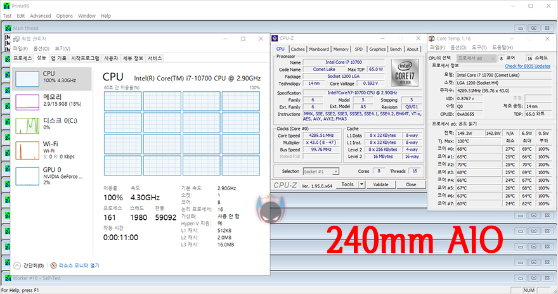Switch to the Bench tab in CPU-Z

coord(396,49)
